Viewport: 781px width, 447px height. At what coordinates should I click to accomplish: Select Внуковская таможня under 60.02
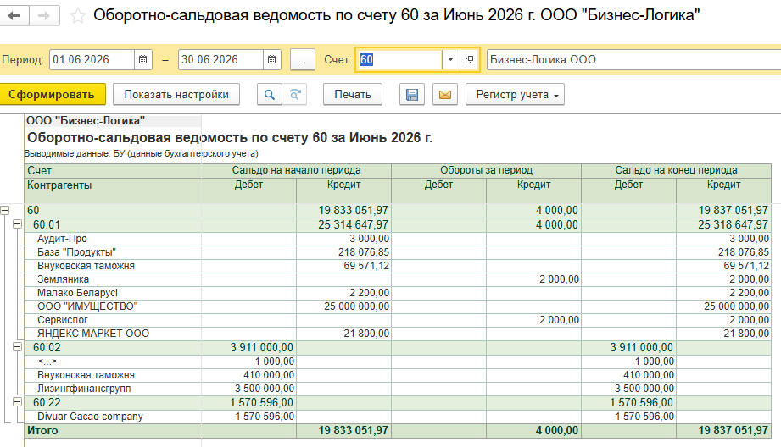86,375
